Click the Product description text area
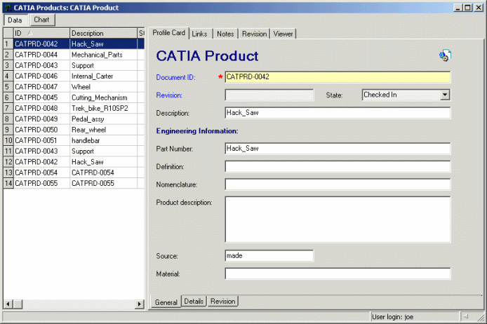The height and width of the screenshot is (324, 487). click(338, 219)
